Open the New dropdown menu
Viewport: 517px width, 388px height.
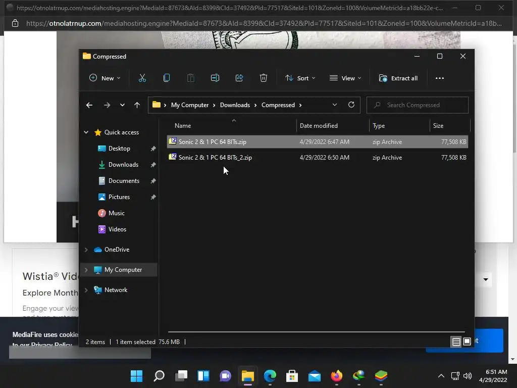click(x=105, y=78)
